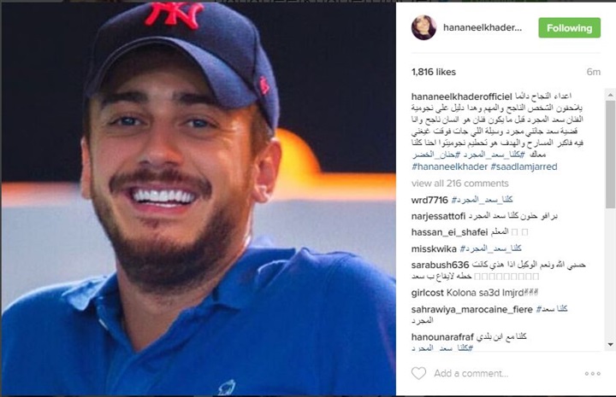Open commenter wrd7716's profile
Viewport: 616px width, 397px height.
429,201
